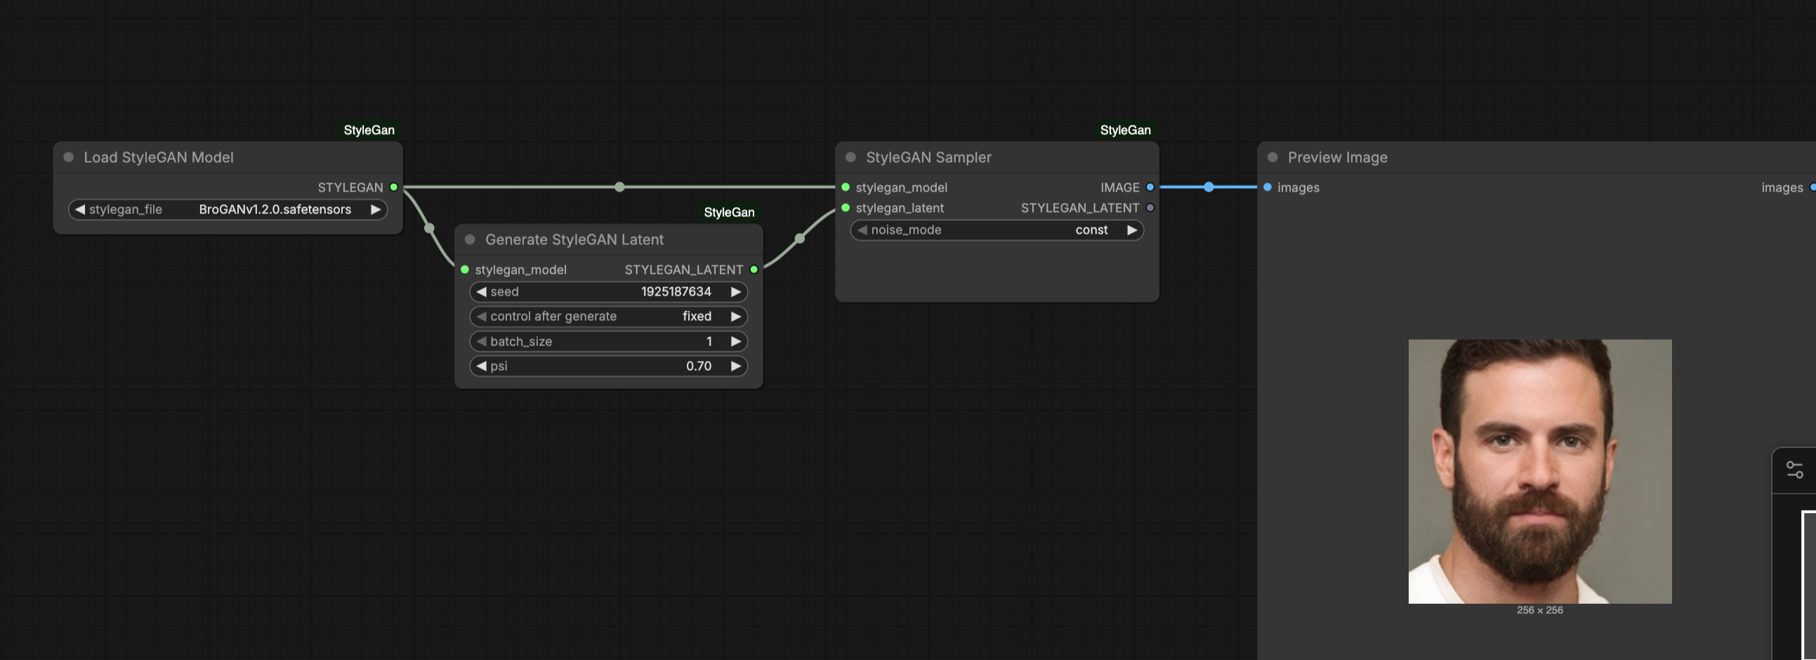Collapse the Generate StyleGAN Latent node dot
Image resolution: width=1816 pixels, height=660 pixels.
[471, 239]
